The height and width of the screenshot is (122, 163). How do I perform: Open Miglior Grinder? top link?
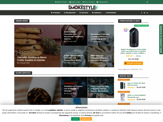[x=61, y=2]
